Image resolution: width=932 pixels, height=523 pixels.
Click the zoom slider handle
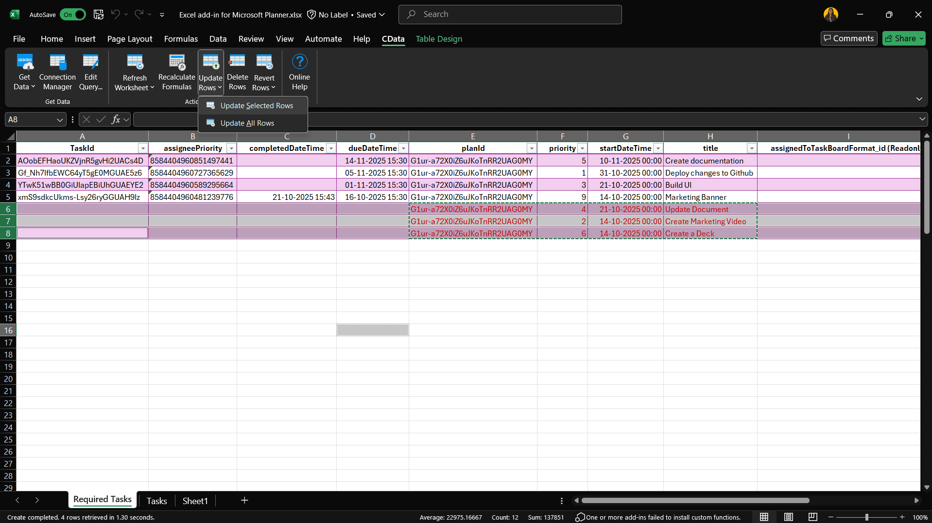pyautogui.click(x=866, y=517)
